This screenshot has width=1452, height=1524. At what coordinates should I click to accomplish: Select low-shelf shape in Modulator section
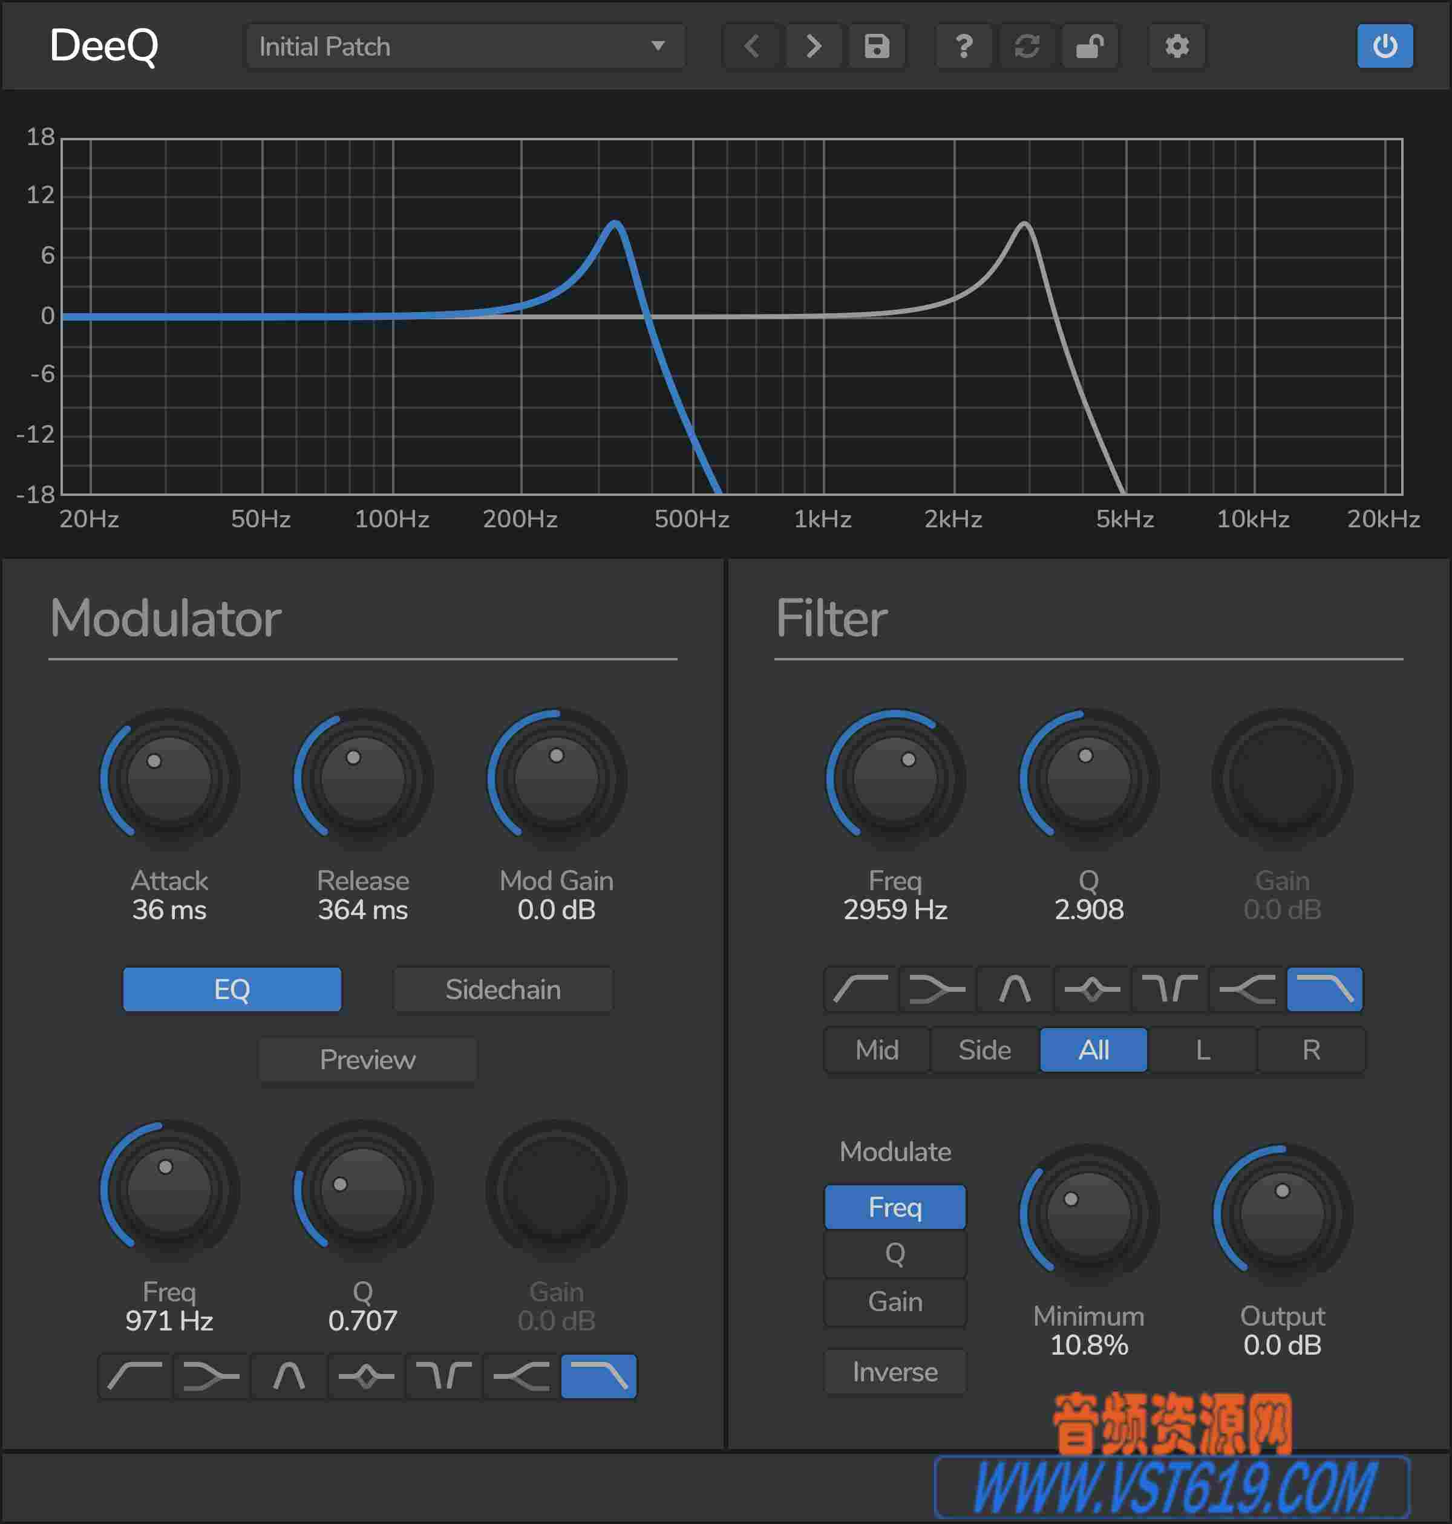(211, 1376)
